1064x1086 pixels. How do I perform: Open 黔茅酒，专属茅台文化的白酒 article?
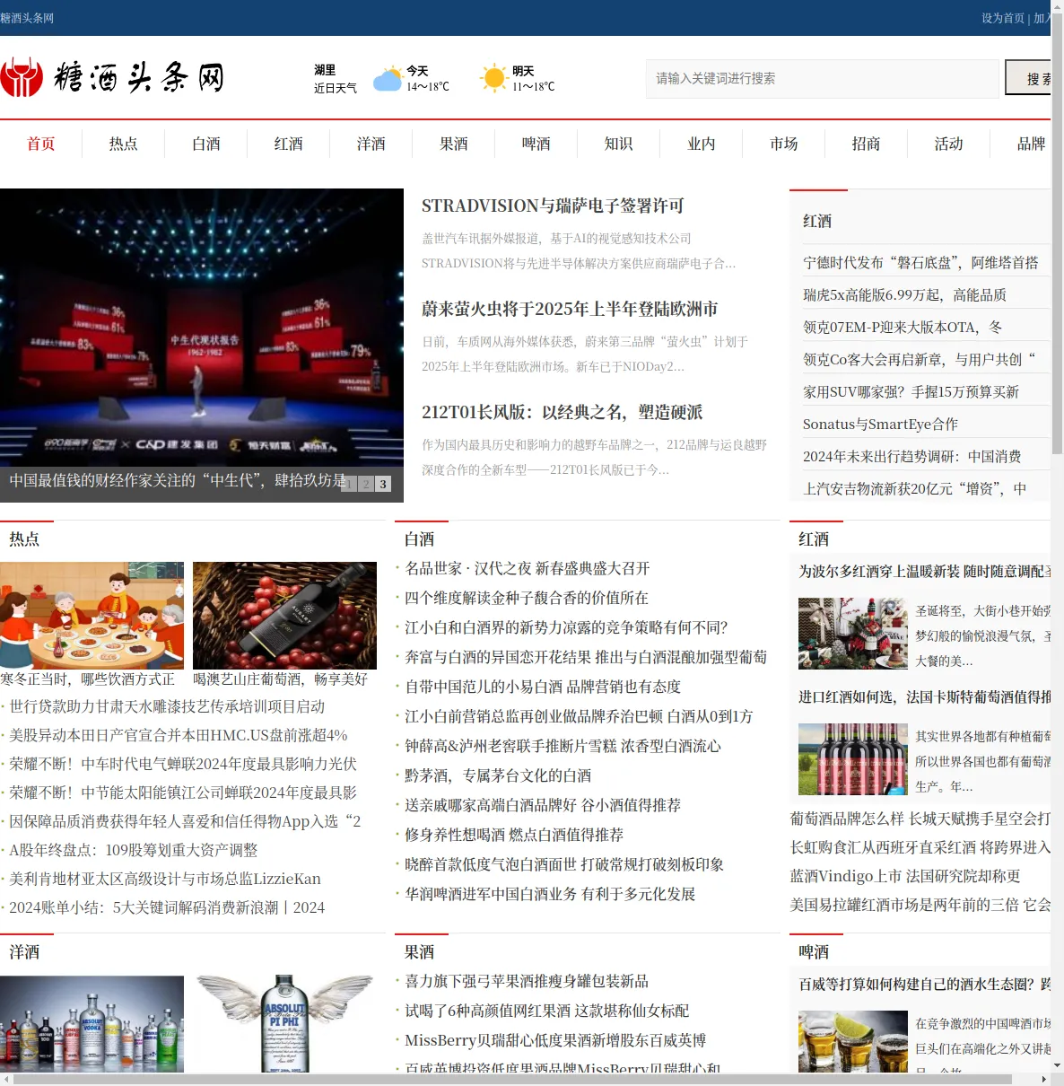(498, 776)
